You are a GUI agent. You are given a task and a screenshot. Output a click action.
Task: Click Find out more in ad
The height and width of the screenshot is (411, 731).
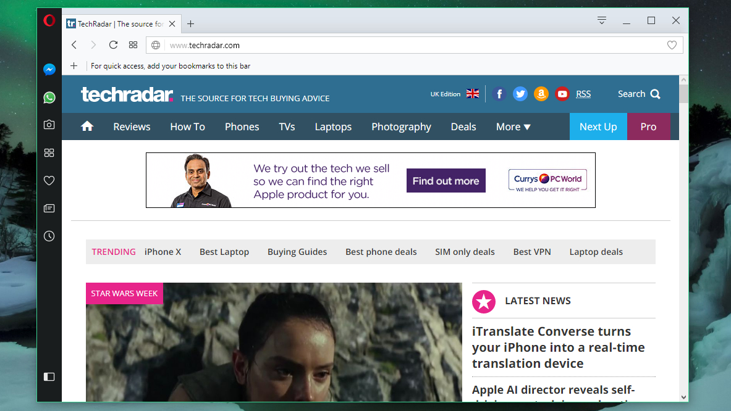pyautogui.click(x=446, y=181)
